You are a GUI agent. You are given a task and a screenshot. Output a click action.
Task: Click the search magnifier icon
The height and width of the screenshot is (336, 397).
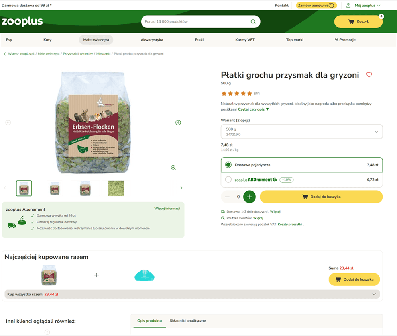click(x=253, y=22)
